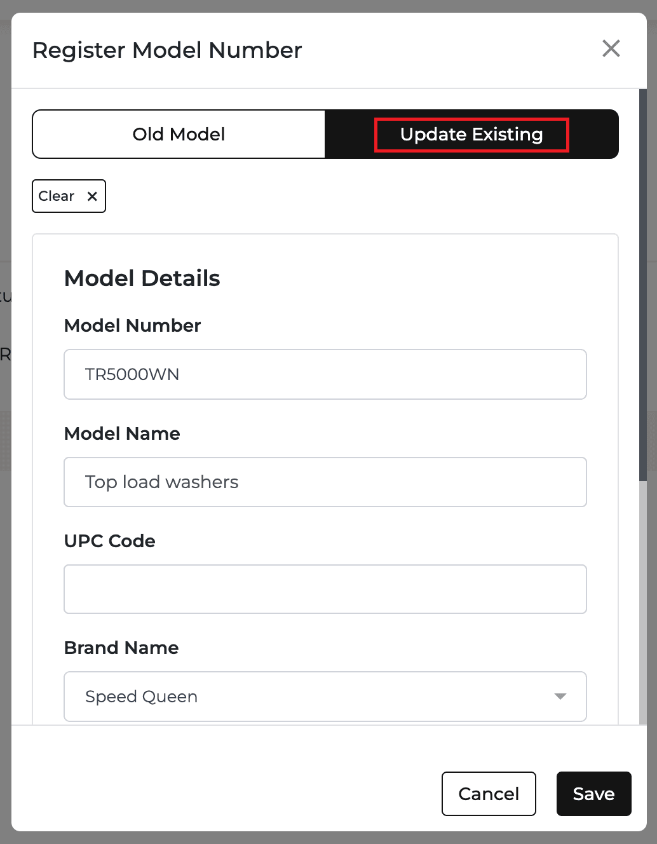Click the 'UPC Code' field label
Image resolution: width=657 pixels, height=844 pixels.
(x=110, y=541)
